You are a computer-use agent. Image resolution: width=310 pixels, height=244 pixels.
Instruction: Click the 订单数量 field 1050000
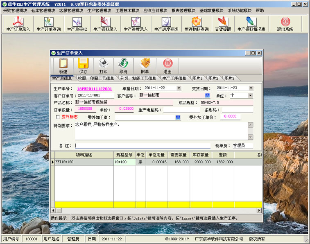click(x=85, y=108)
